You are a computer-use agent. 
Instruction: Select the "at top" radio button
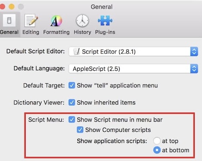coord(157,141)
